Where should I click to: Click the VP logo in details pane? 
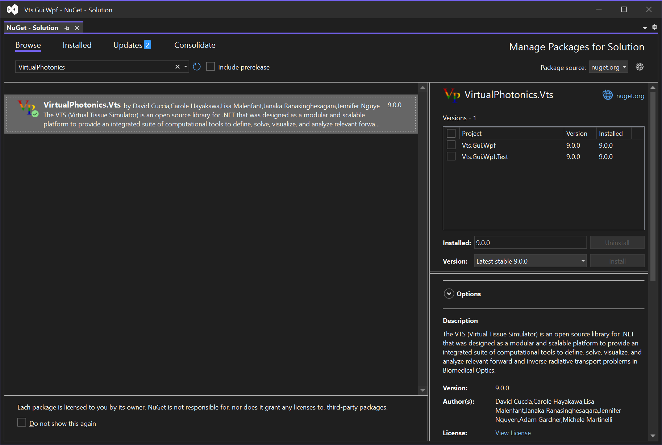tap(452, 95)
